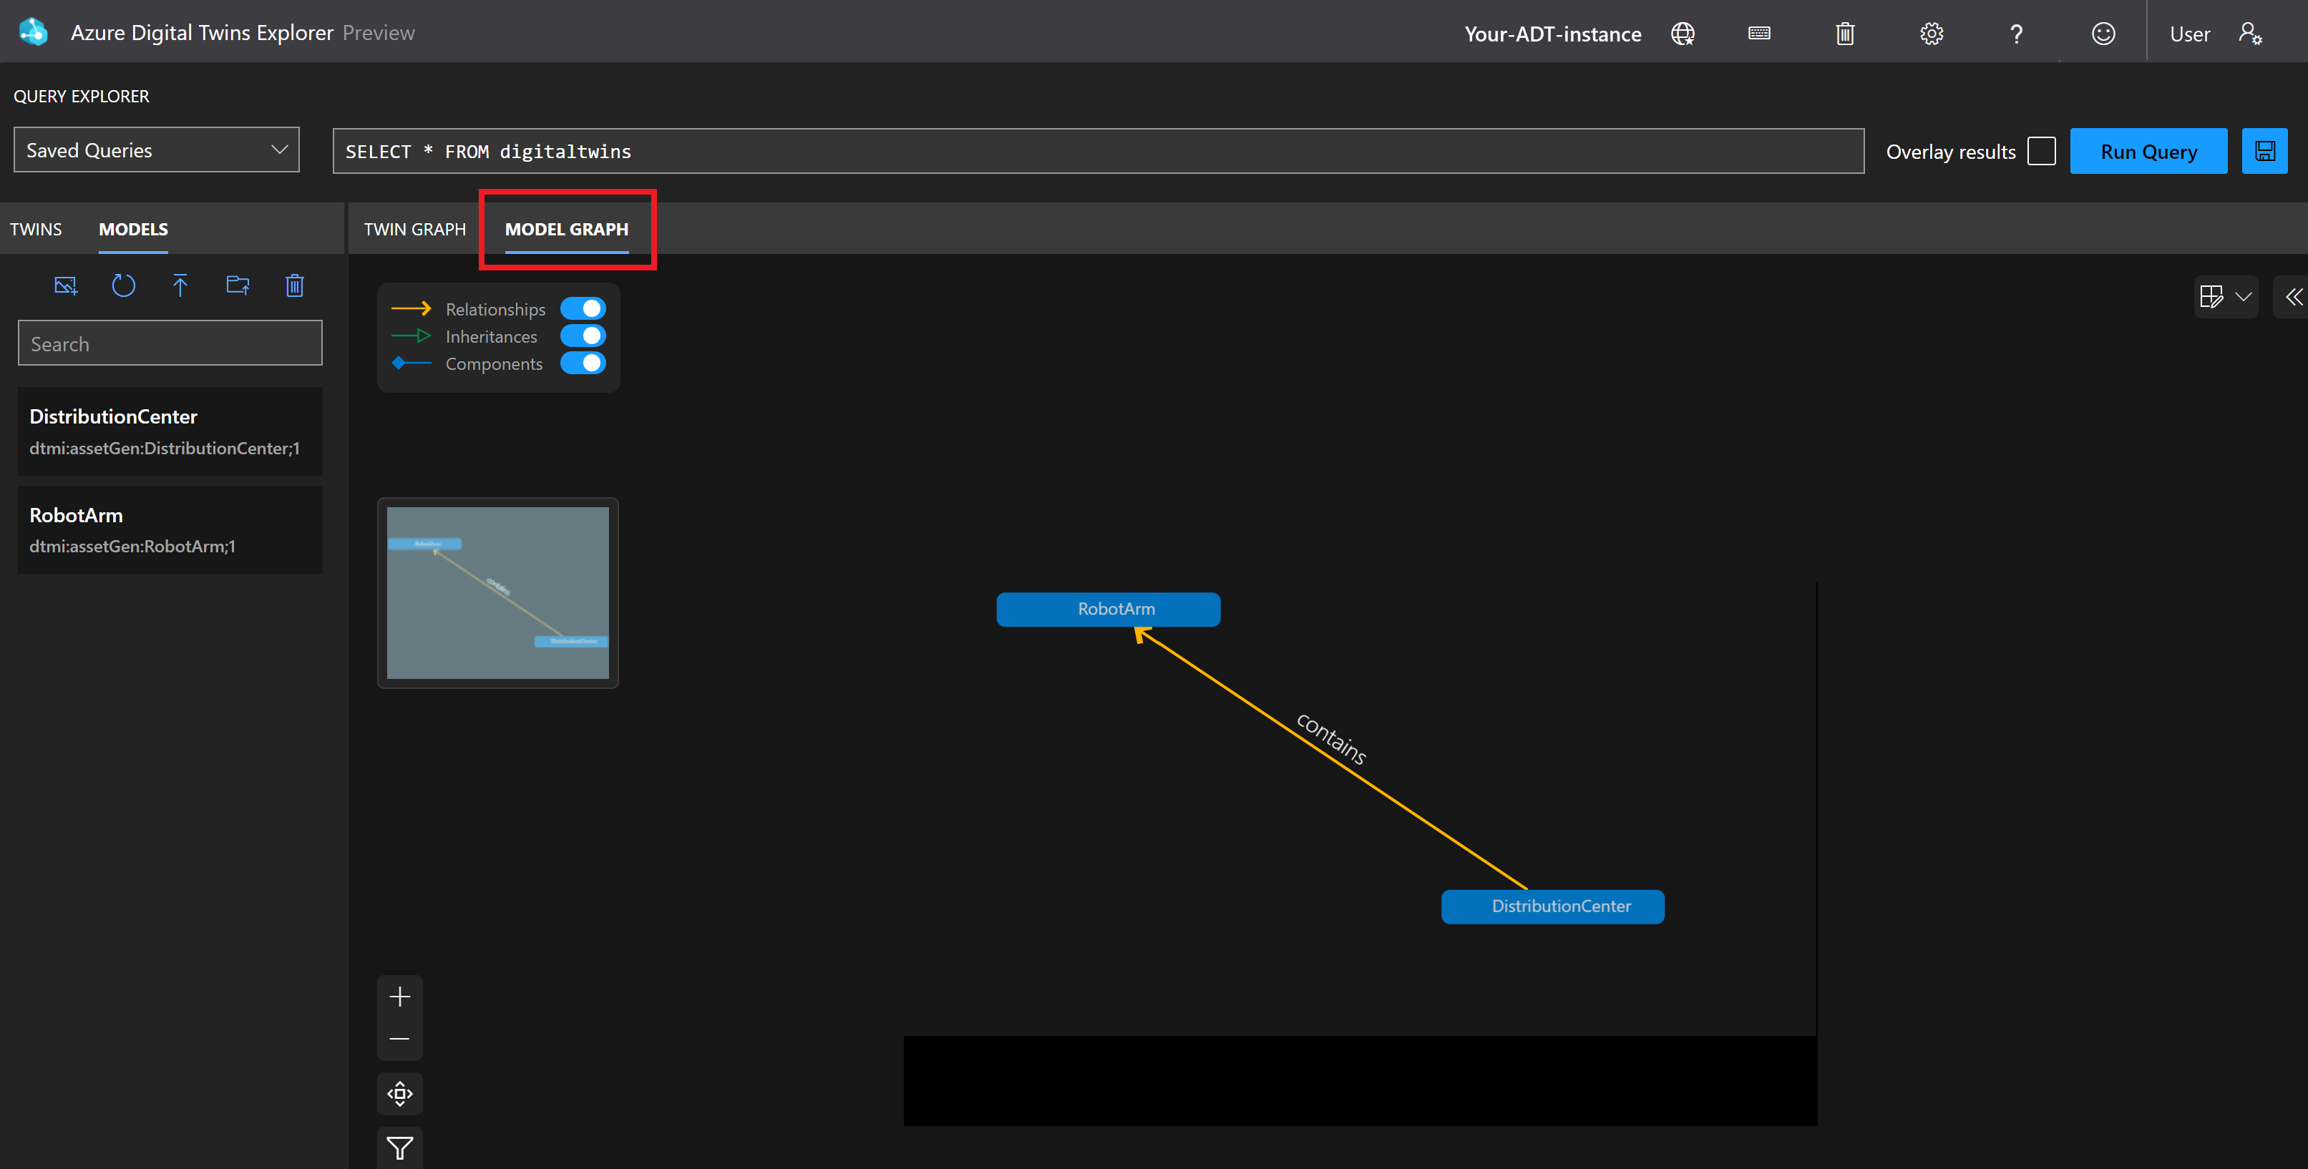The width and height of the screenshot is (2308, 1169).
Task: Upload model images in the Models panel
Action: pyautogui.click(x=65, y=285)
